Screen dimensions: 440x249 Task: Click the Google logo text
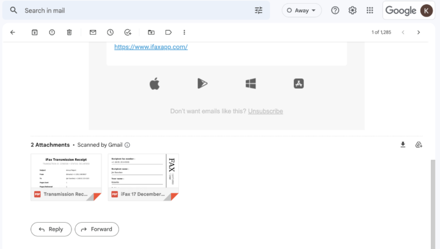401,10
